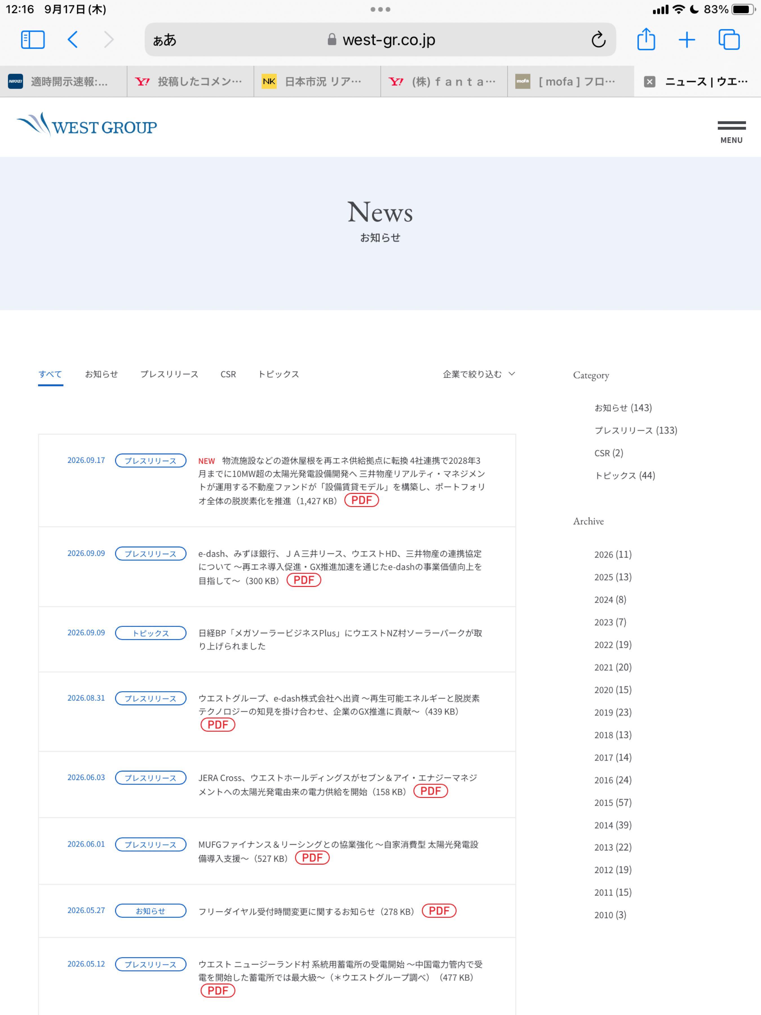Open the 2011 (15) archive
This screenshot has width=761, height=1015.
[613, 892]
